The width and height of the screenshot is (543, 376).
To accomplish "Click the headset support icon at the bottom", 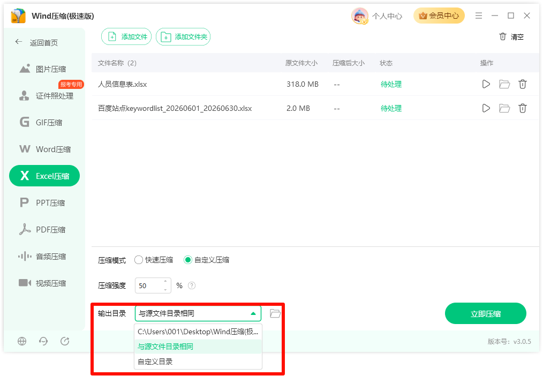I will point(43,341).
